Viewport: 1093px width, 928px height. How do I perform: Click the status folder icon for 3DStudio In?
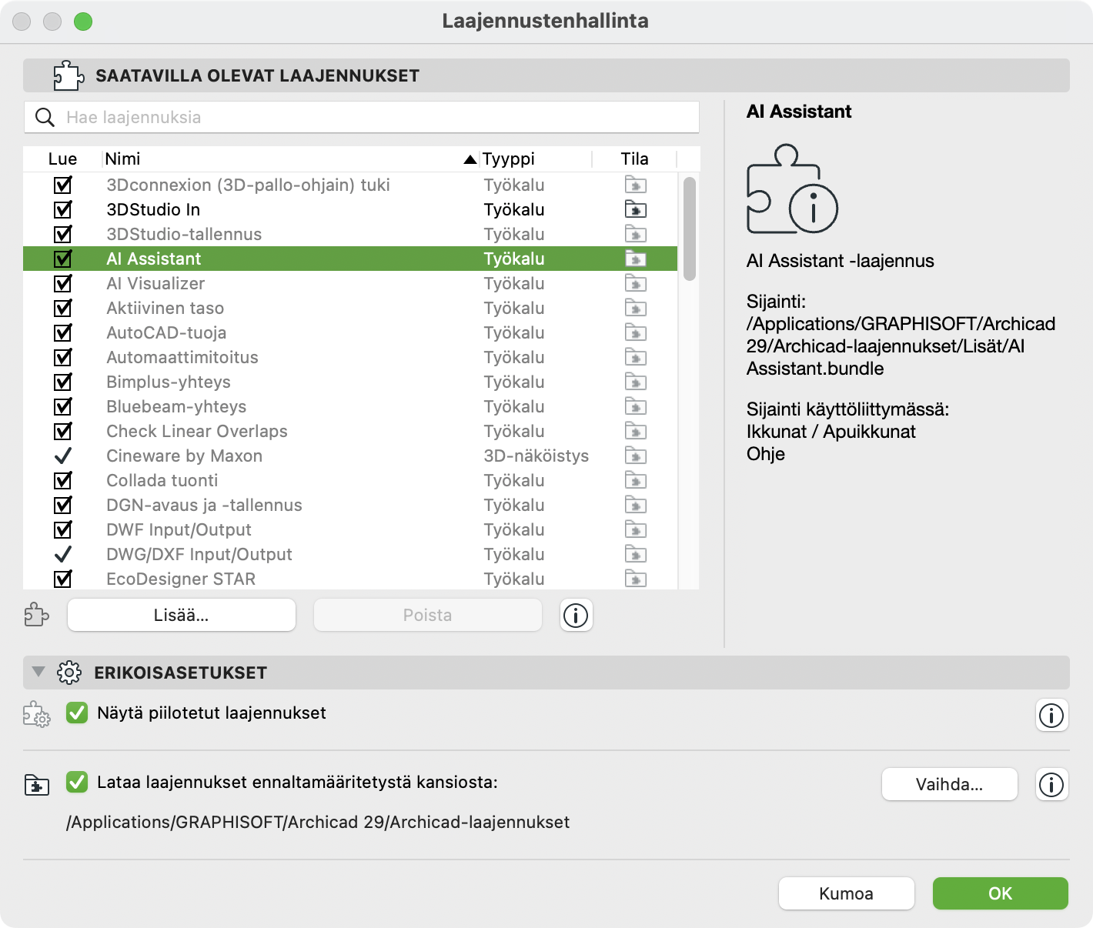(x=635, y=210)
